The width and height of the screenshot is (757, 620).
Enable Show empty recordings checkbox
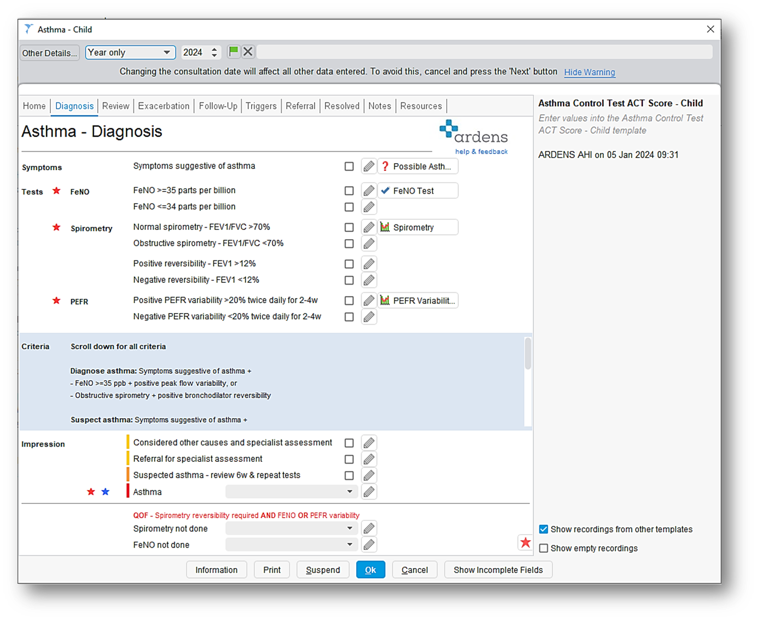tap(544, 548)
